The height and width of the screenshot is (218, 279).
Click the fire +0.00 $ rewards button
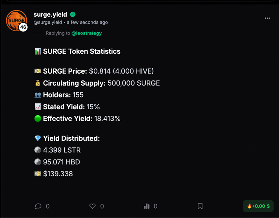(258, 206)
